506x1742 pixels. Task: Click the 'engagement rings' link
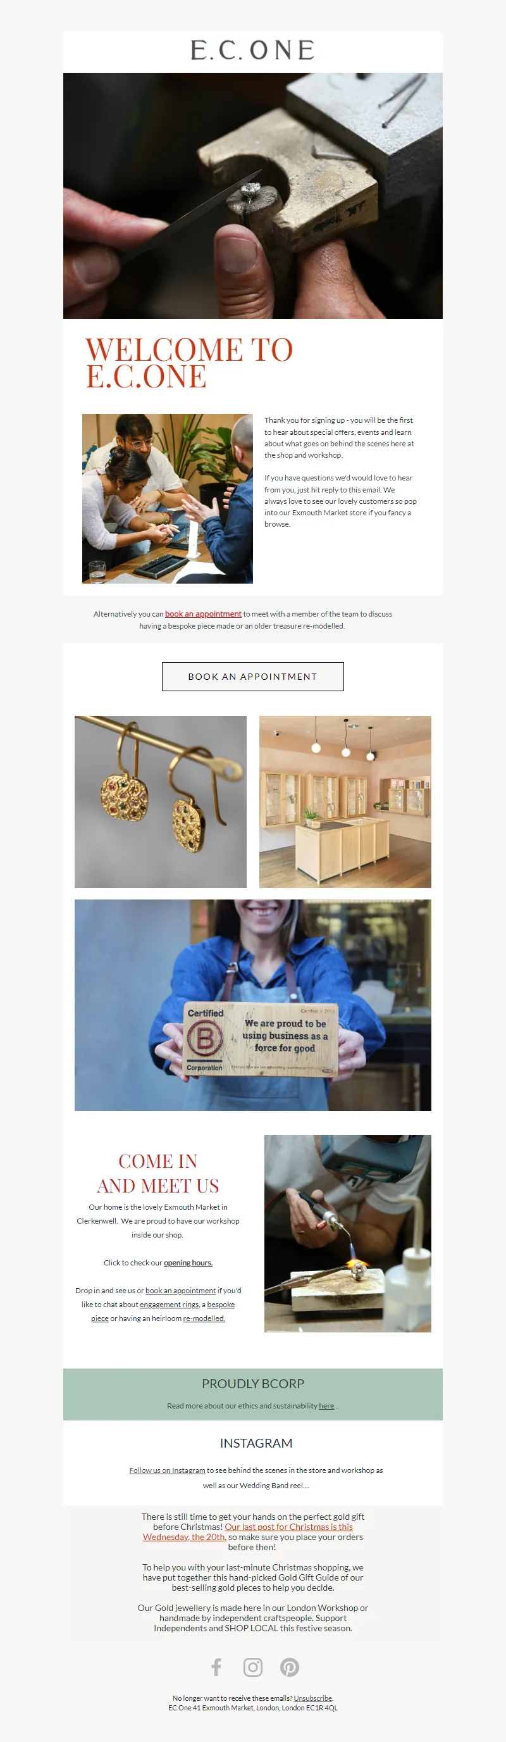tap(170, 1305)
